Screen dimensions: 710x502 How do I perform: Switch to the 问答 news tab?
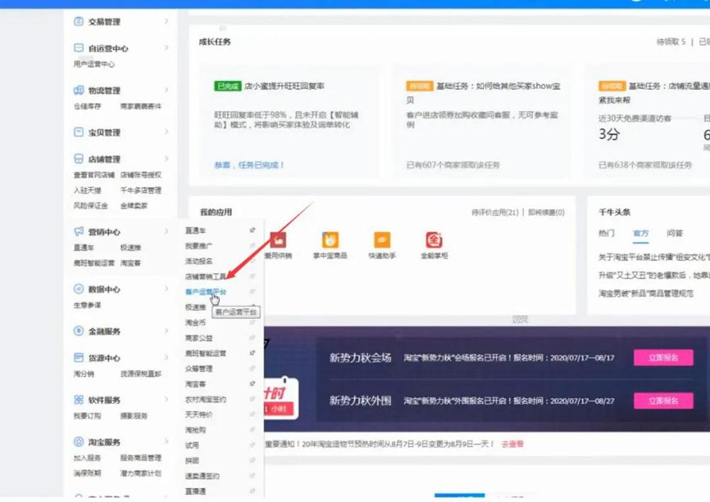(674, 233)
